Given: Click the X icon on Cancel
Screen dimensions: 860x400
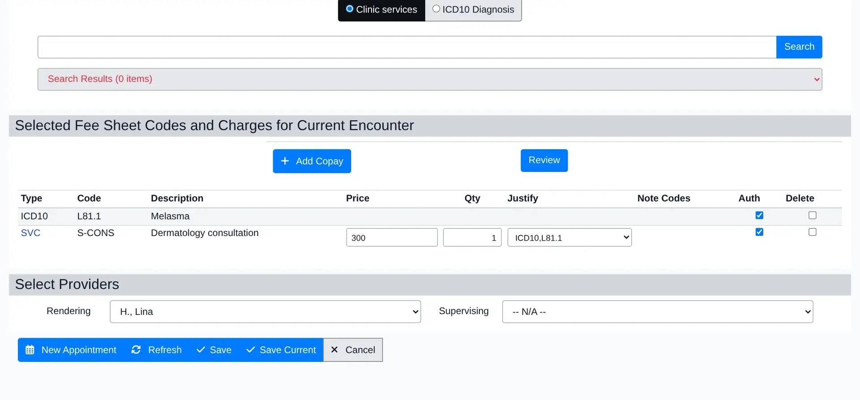Looking at the screenshot, I should [334, 350].
